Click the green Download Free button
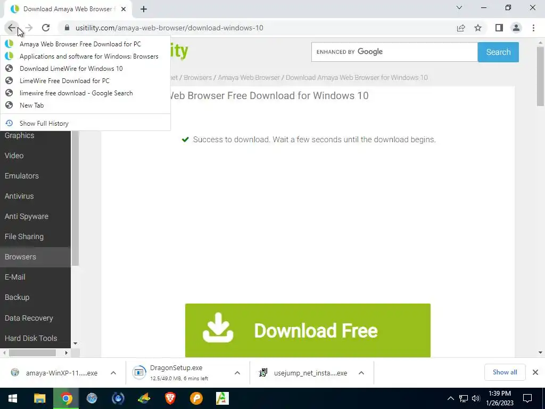The width and height of the screenshot is (545, 409). point(308,330)
